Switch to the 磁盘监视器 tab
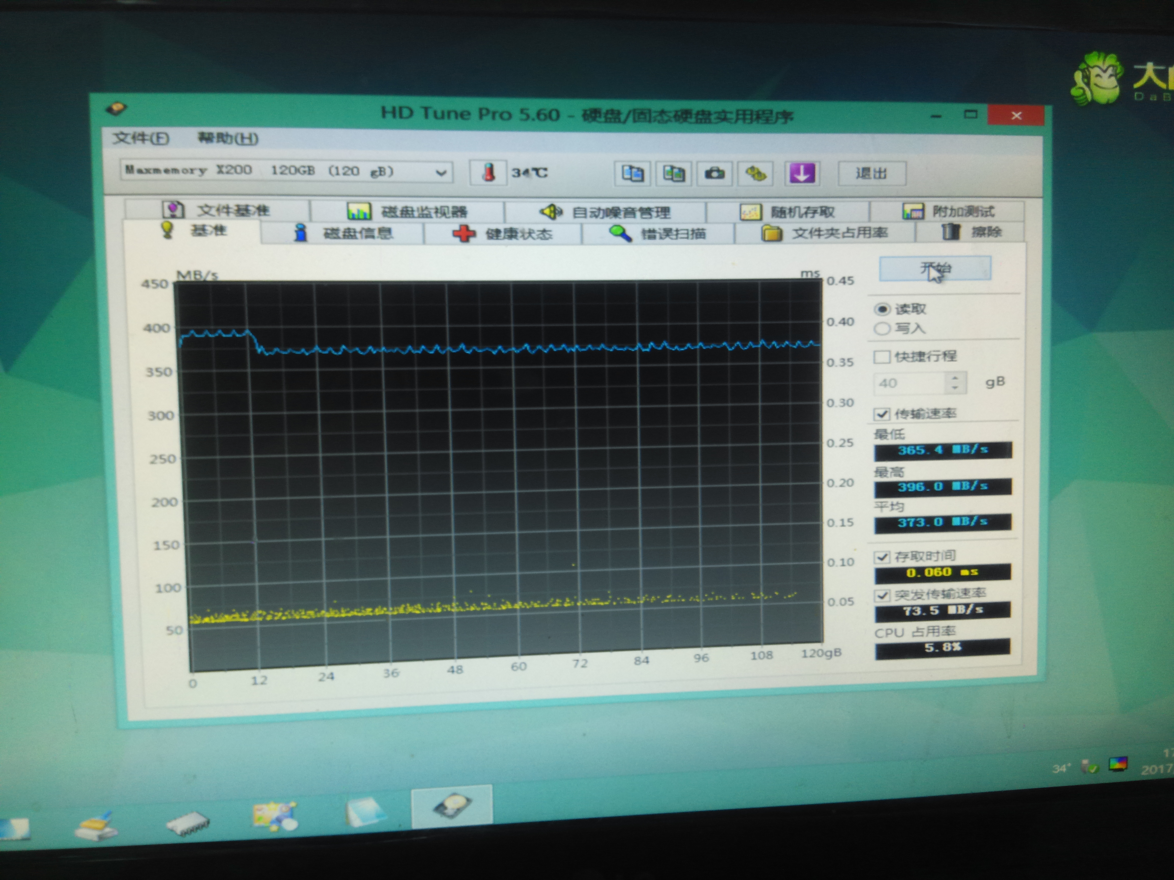Viewport: 1174px width, 880px height. coord(407,212)
